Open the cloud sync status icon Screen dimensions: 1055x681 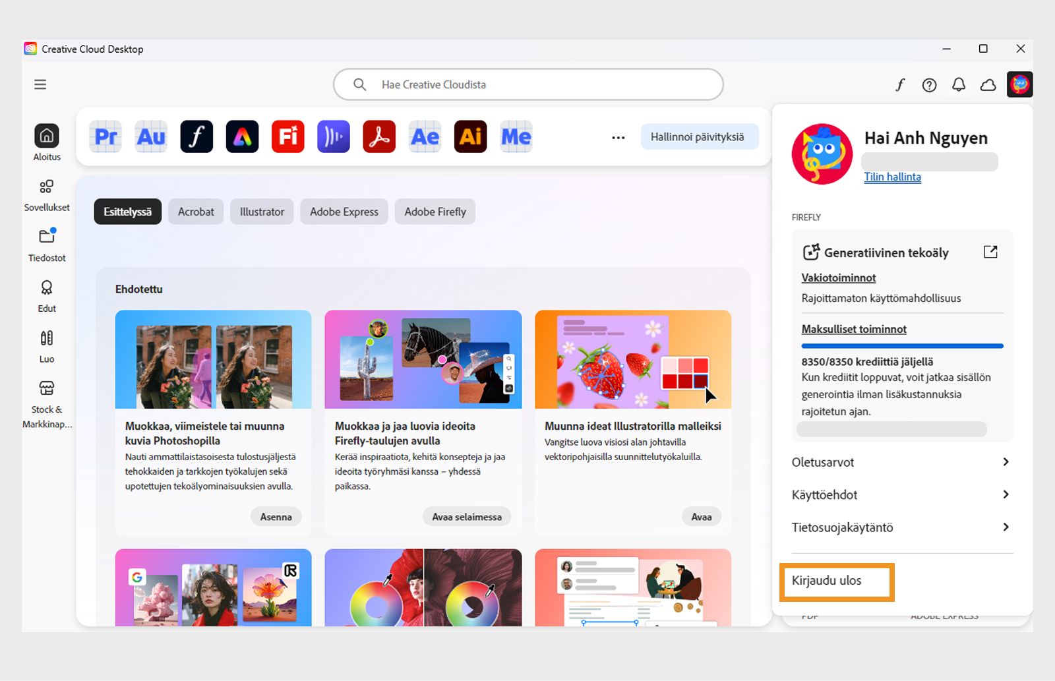(988, 84)
